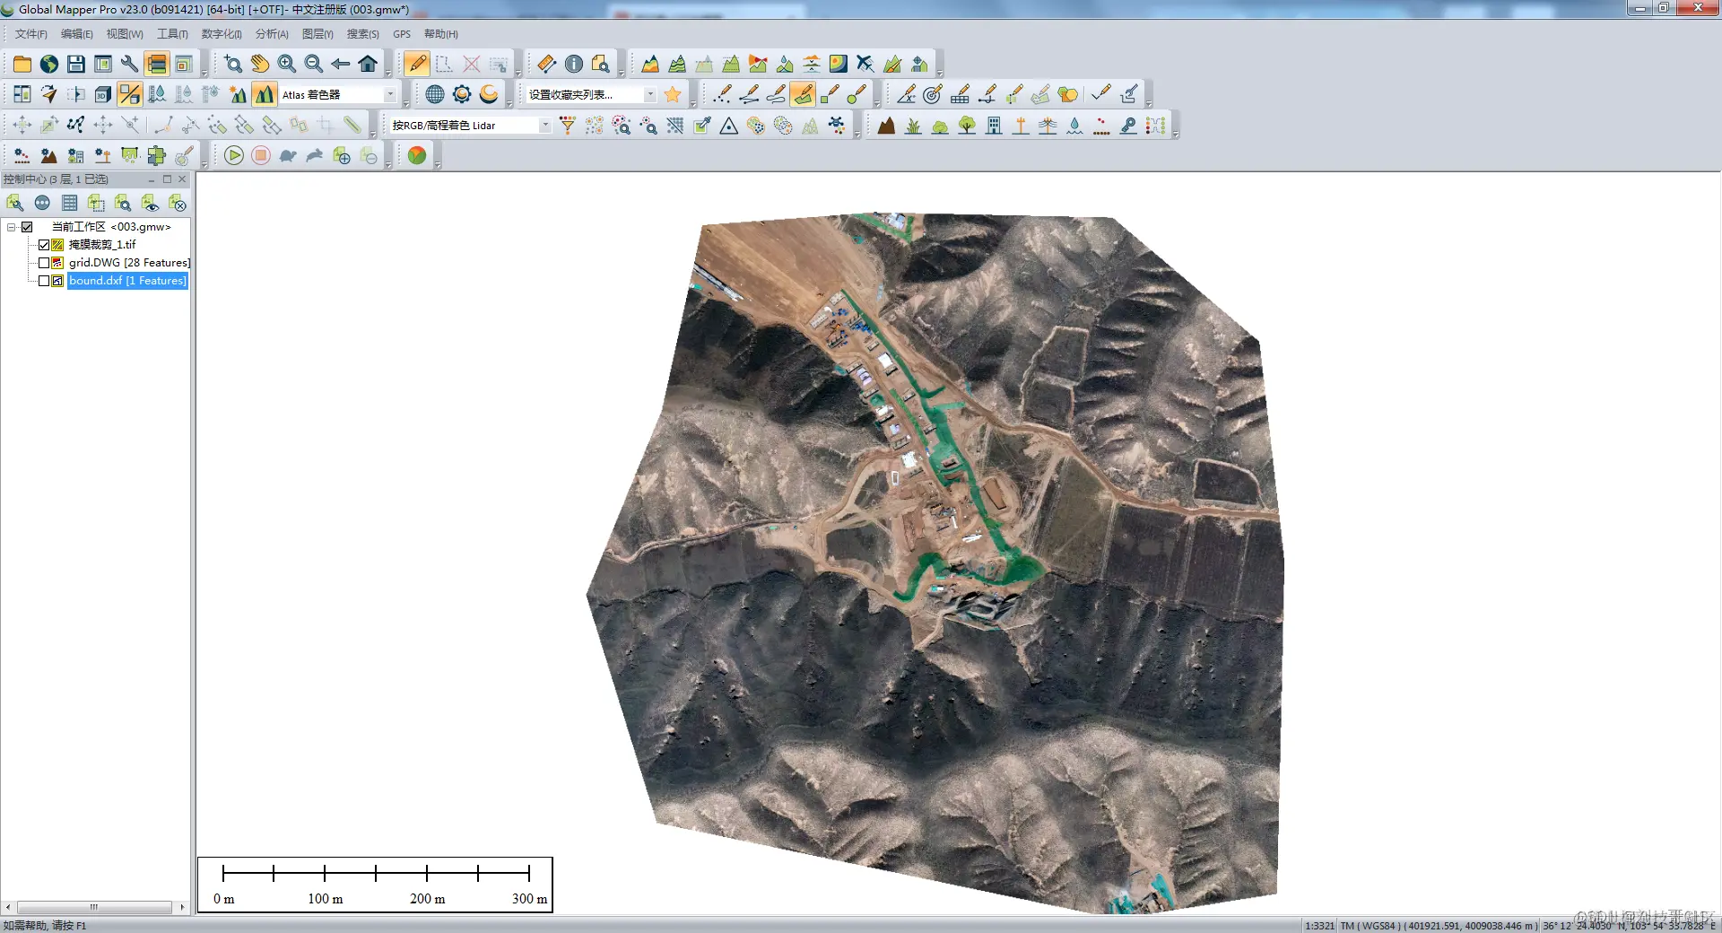This screenshot has width=1722, height=933.
Task: Click the globe online data download icon
Action: tap(49, 64)
